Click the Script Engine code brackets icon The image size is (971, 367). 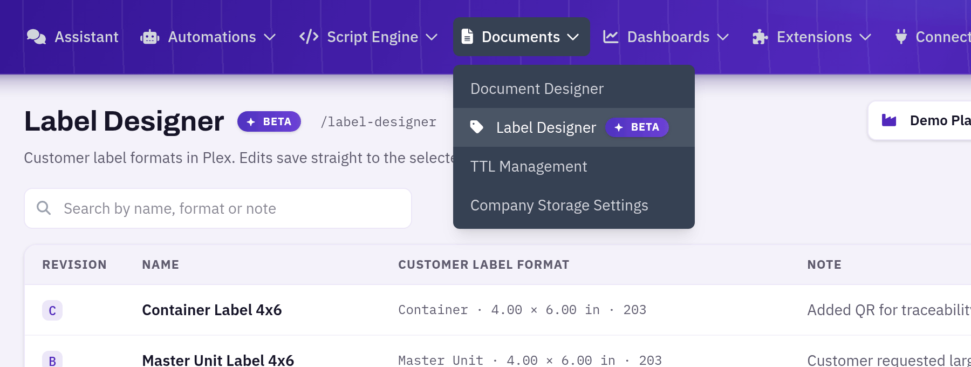(x=309, y=37)
